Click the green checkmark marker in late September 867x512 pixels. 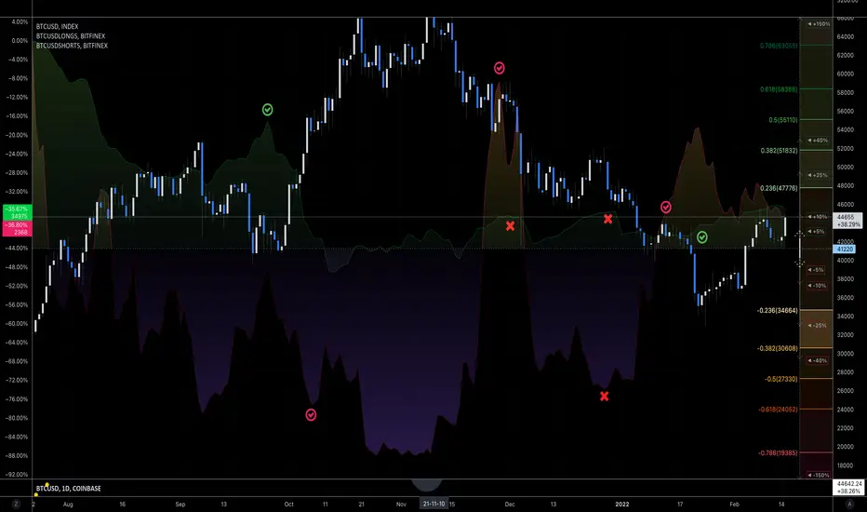(267, 110)
